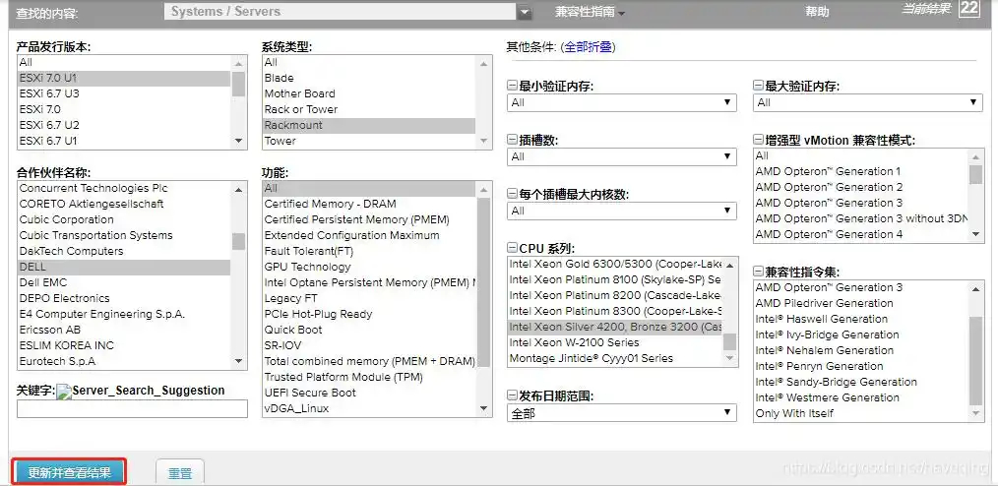Select AMD Opteron Generation 4 vMotion mode

tap(861, 235)
